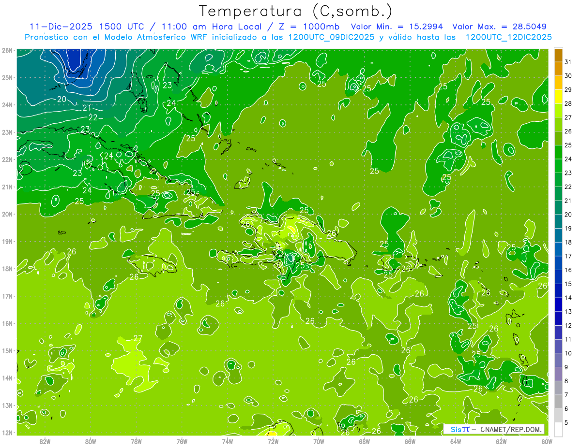Screen dimensions: 581x448
Task: Click the 15 label on the color scale
Action: click(568, 284)
